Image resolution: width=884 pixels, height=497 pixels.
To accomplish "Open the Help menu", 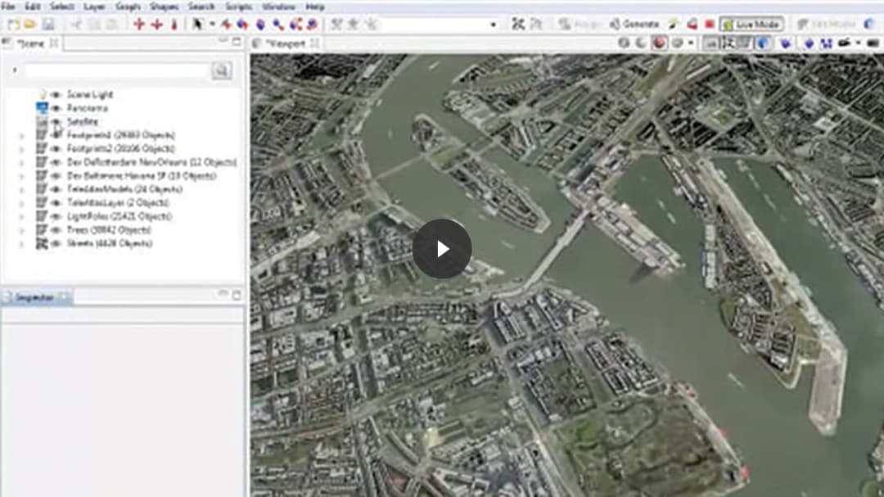I will (x=314, y=7).
